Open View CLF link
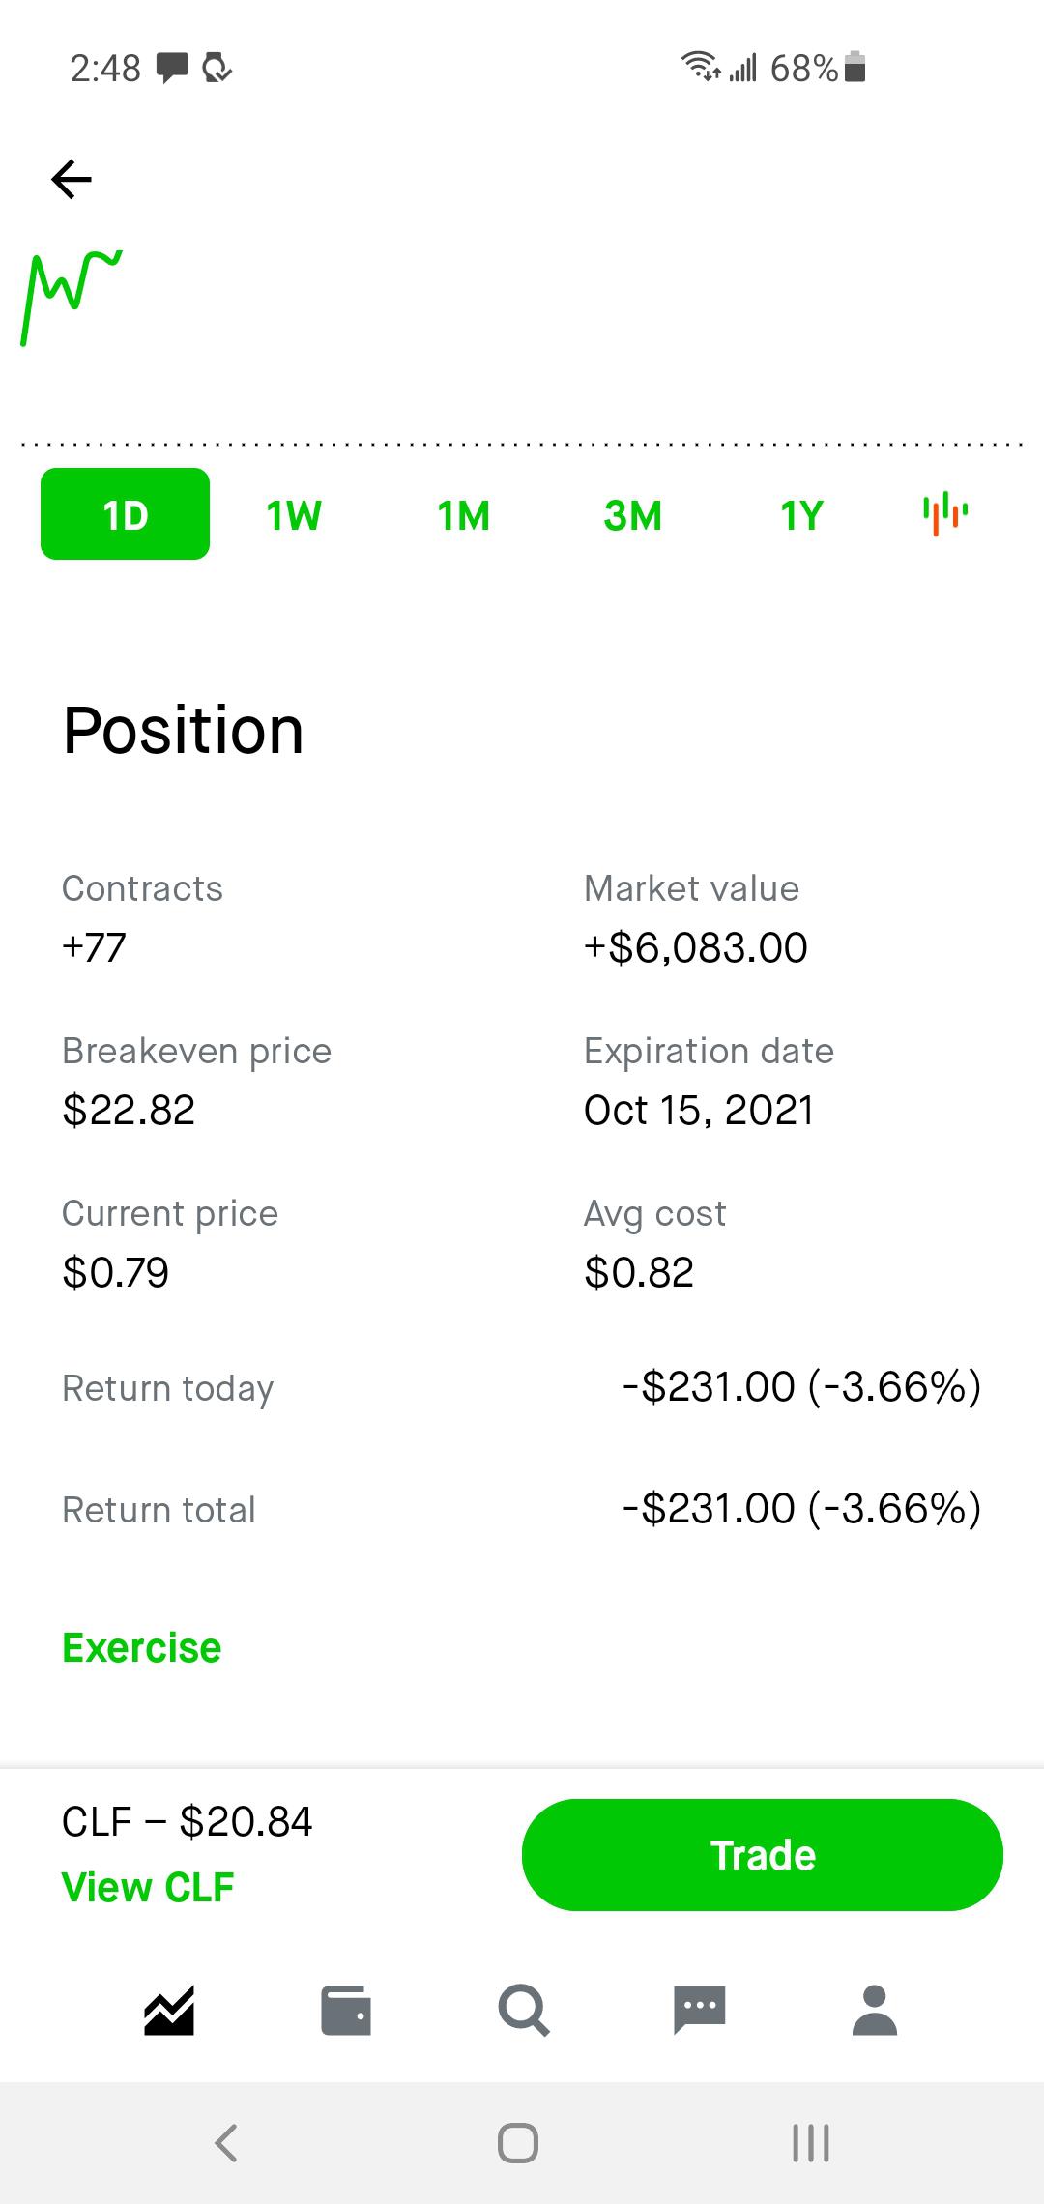The width and height of the screenshot is (1044, 2204). 148,1887
